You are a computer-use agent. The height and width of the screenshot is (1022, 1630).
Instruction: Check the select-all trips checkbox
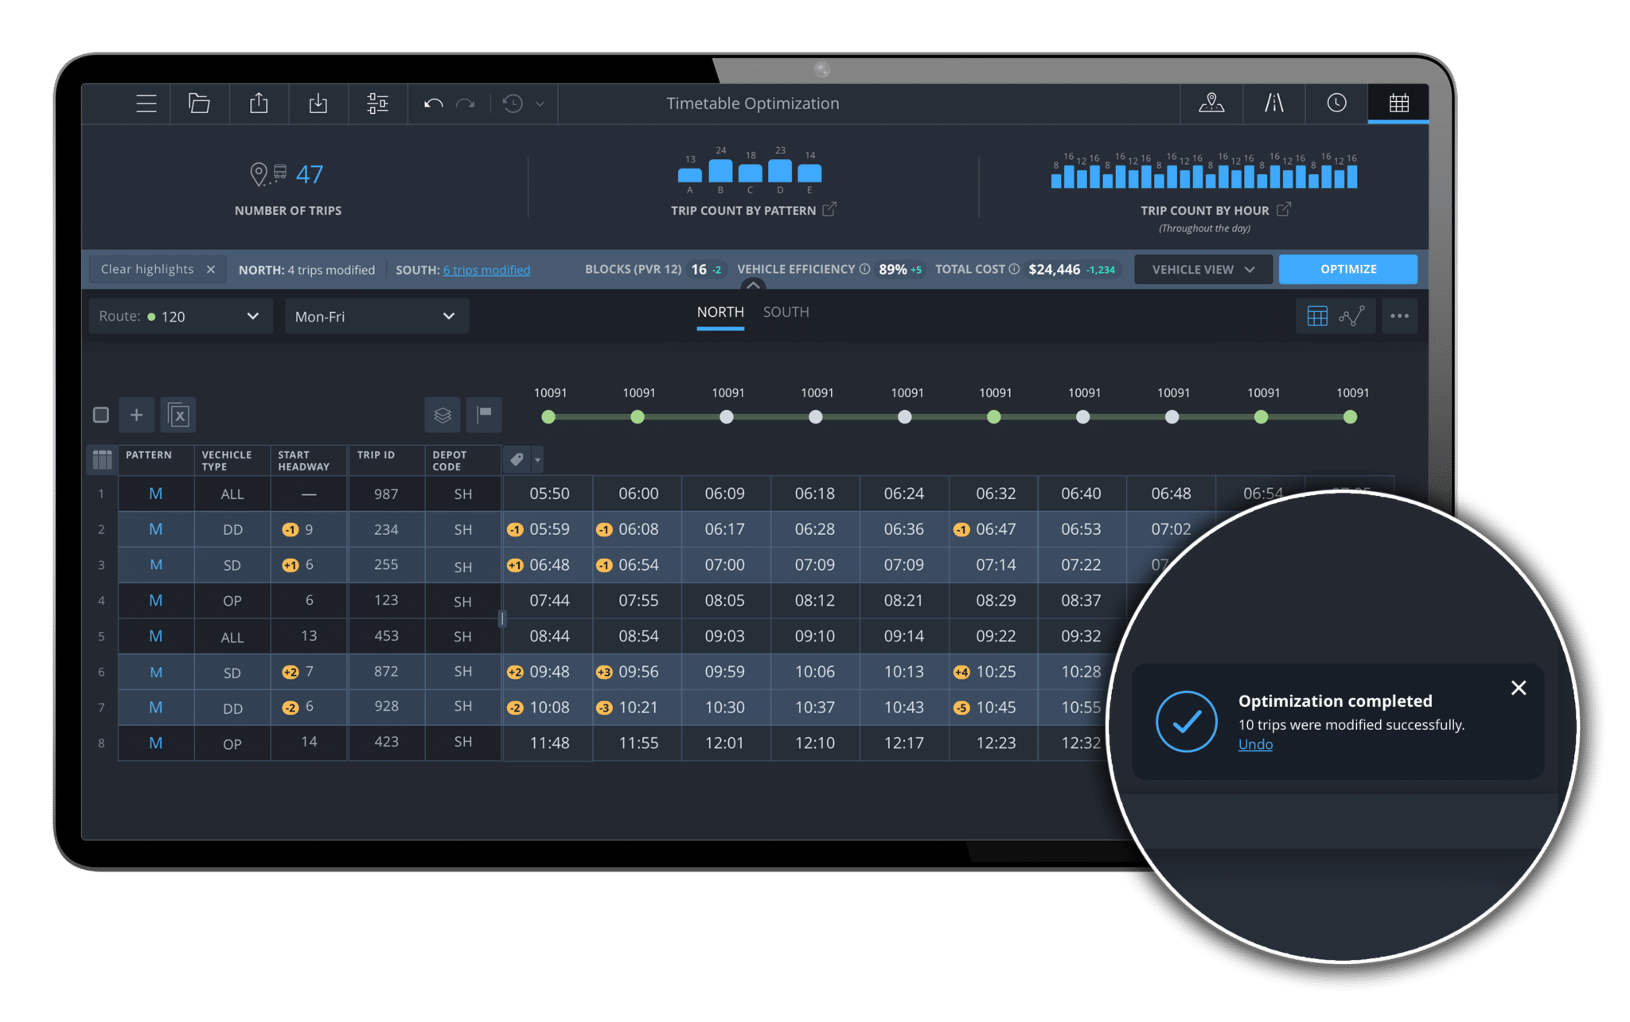click(x=101, y=415)
